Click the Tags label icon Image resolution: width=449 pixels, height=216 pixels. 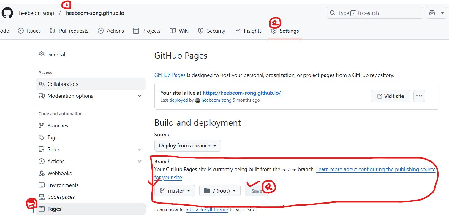[42, 138]
